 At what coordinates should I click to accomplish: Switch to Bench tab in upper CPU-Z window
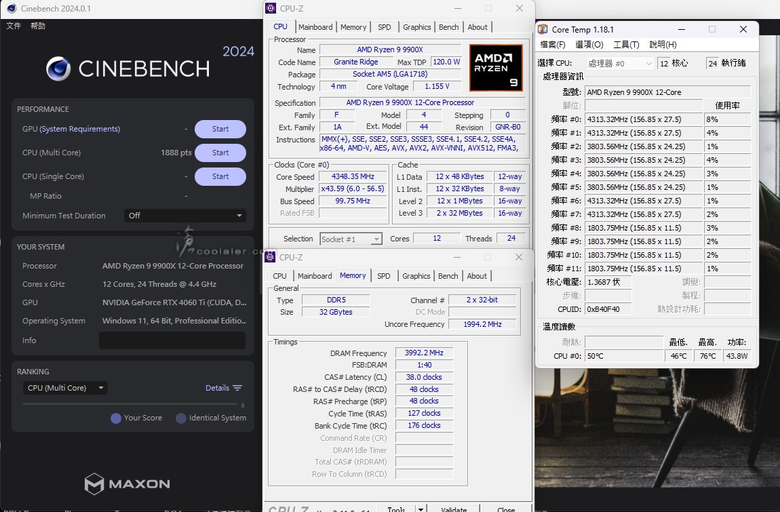[449, 27]
